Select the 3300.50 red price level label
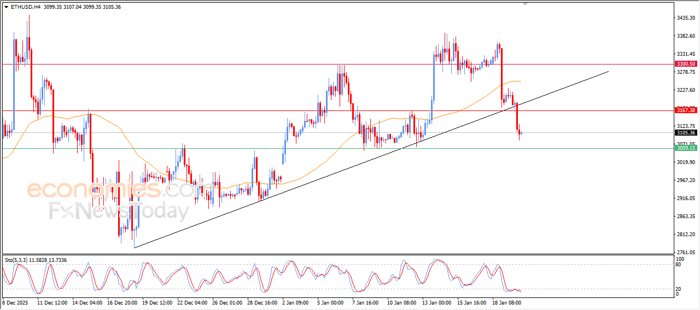 (x=686, y=64)
